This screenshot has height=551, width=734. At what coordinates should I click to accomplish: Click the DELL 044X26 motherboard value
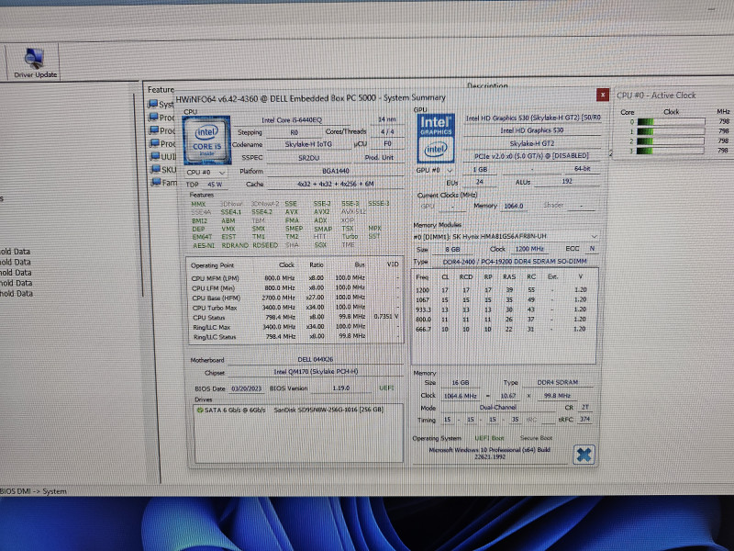[x=315, y=360]
